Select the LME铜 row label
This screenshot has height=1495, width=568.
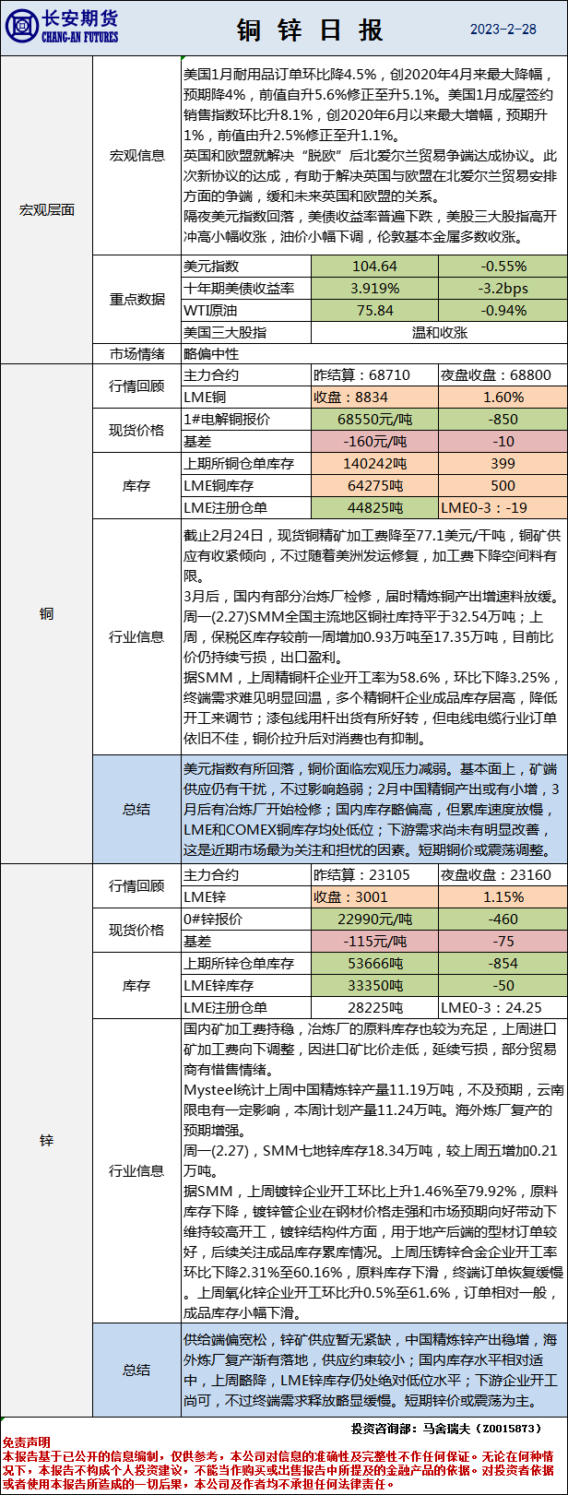[246, 397]
